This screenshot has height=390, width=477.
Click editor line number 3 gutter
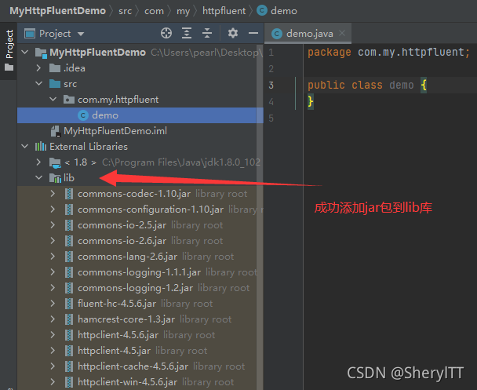[271, 86]
